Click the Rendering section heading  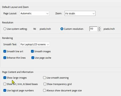pyautogui.click(x=7, y=38)
